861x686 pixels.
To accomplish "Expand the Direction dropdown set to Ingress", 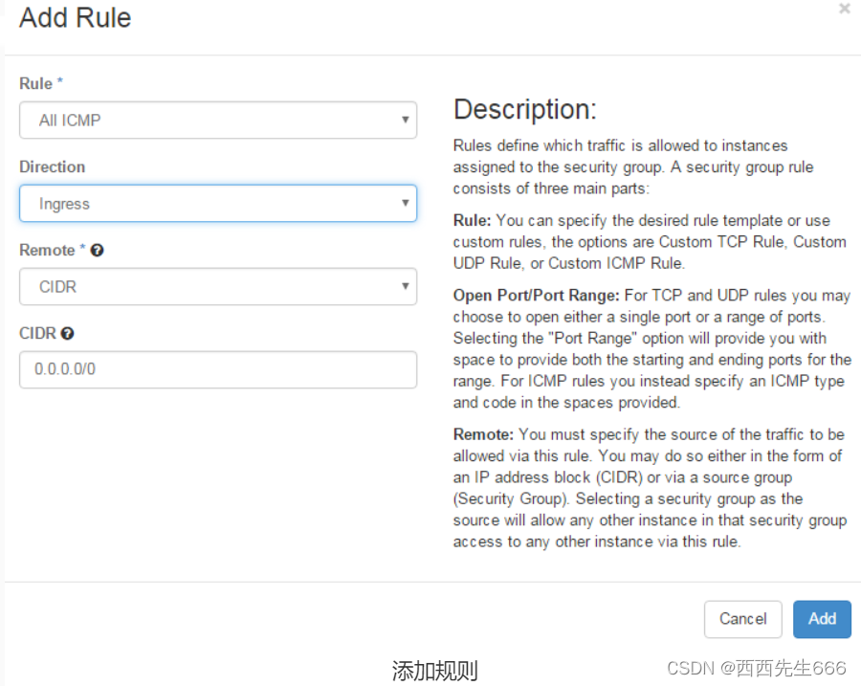I will pos(218,203).
